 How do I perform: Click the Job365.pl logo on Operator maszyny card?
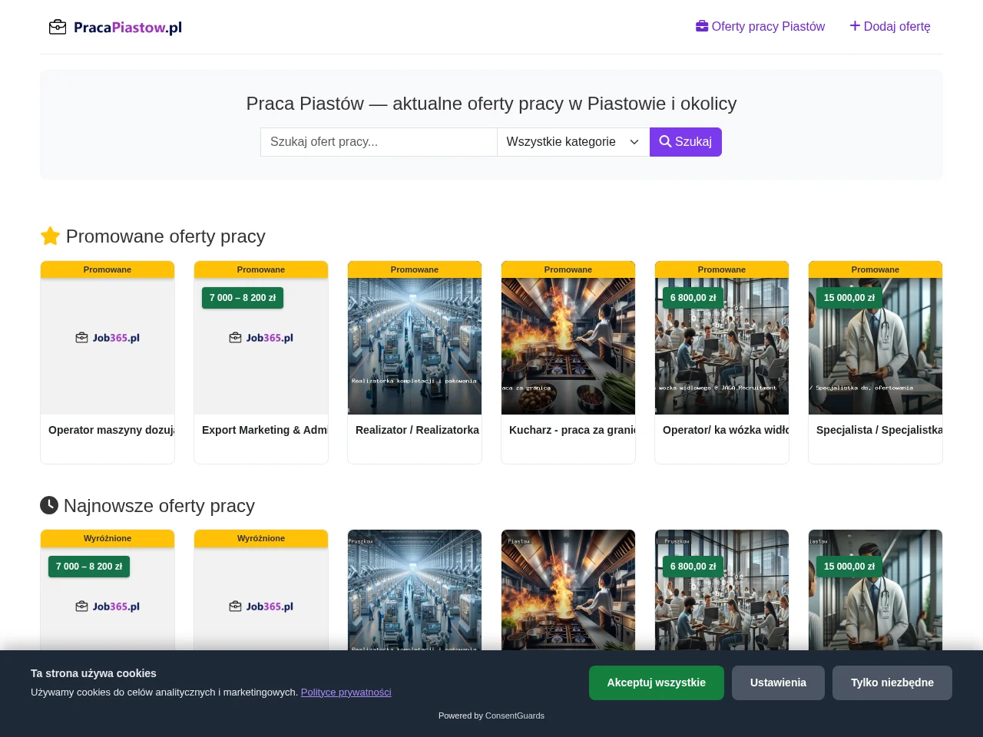point(108,338)
